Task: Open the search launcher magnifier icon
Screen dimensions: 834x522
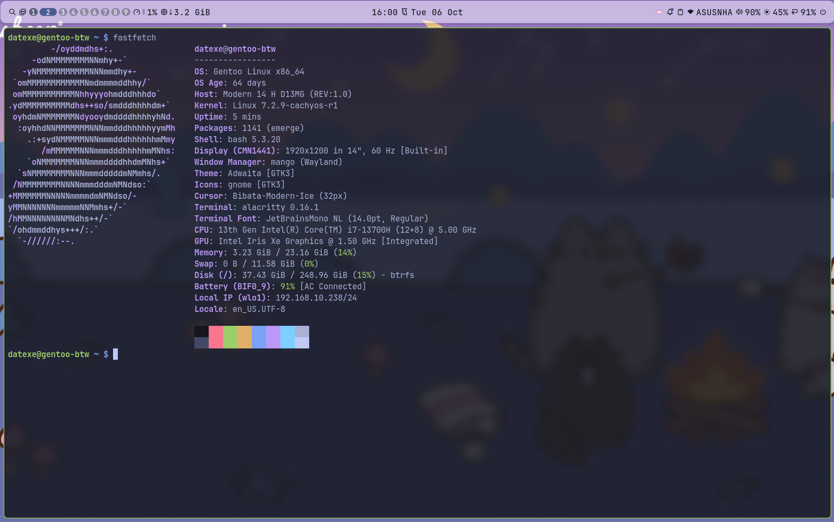Action: (12, 12)
